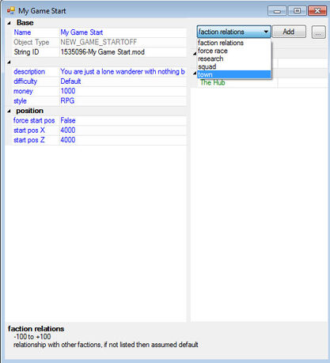Click the description text field
330x363 pixels.
(x=123, y=72)
